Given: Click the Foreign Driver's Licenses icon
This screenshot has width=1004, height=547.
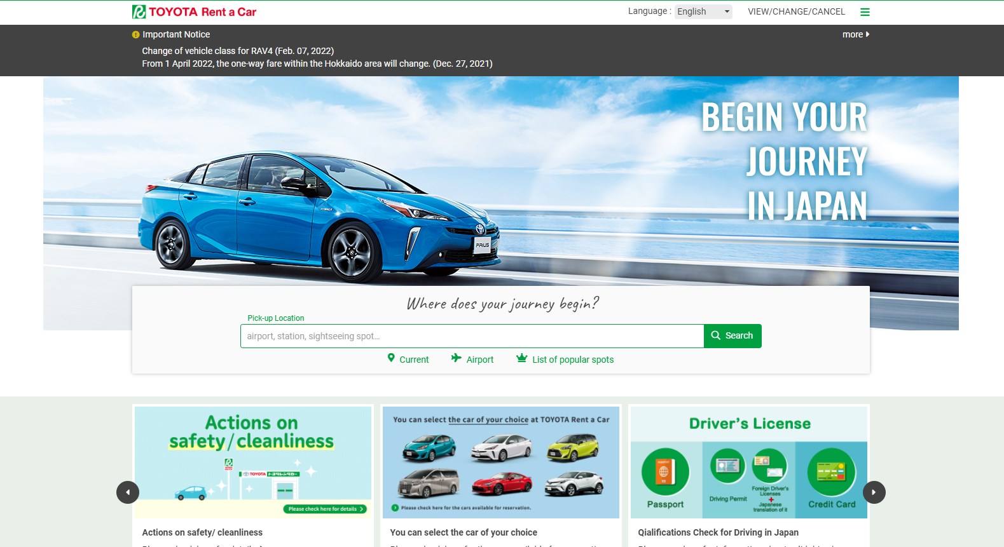Looking at the screenshot, I should click(x=770, y=466).
